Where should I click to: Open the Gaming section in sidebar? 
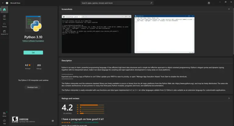click(x=4, y=25)
